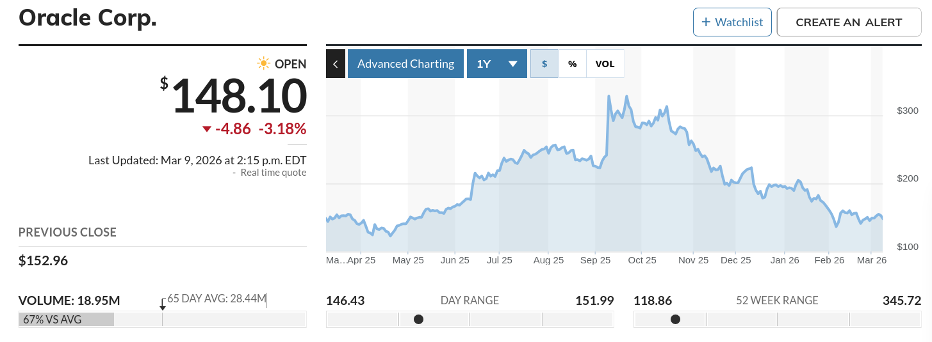932x342 pixels.
Task: Toggle the VOL chart display
Action: click(605, 64)
